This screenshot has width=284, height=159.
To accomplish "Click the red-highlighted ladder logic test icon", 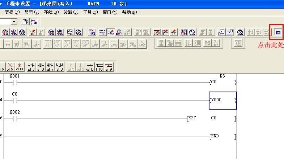I will click(x=277, y=33).
